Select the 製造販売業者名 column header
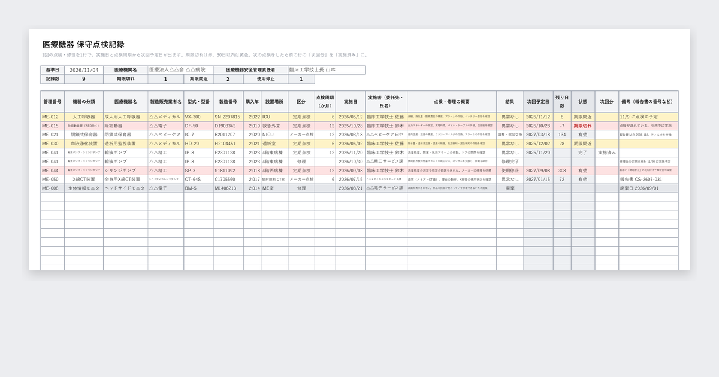The height and width of the screenshot is (377, 719). (166, 102)
